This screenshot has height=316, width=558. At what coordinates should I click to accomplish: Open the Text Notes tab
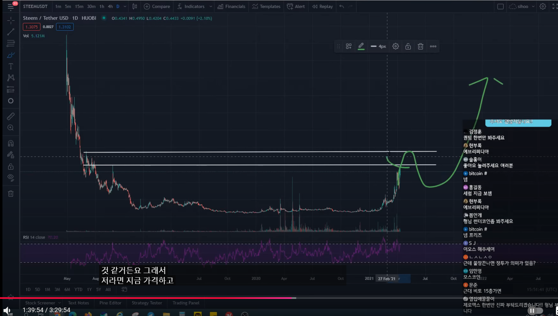(79, 303)
